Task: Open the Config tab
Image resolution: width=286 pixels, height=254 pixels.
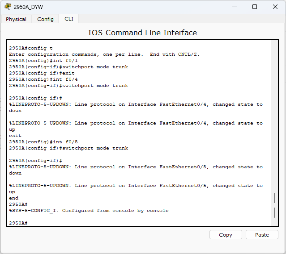Action: pos(45,19)
